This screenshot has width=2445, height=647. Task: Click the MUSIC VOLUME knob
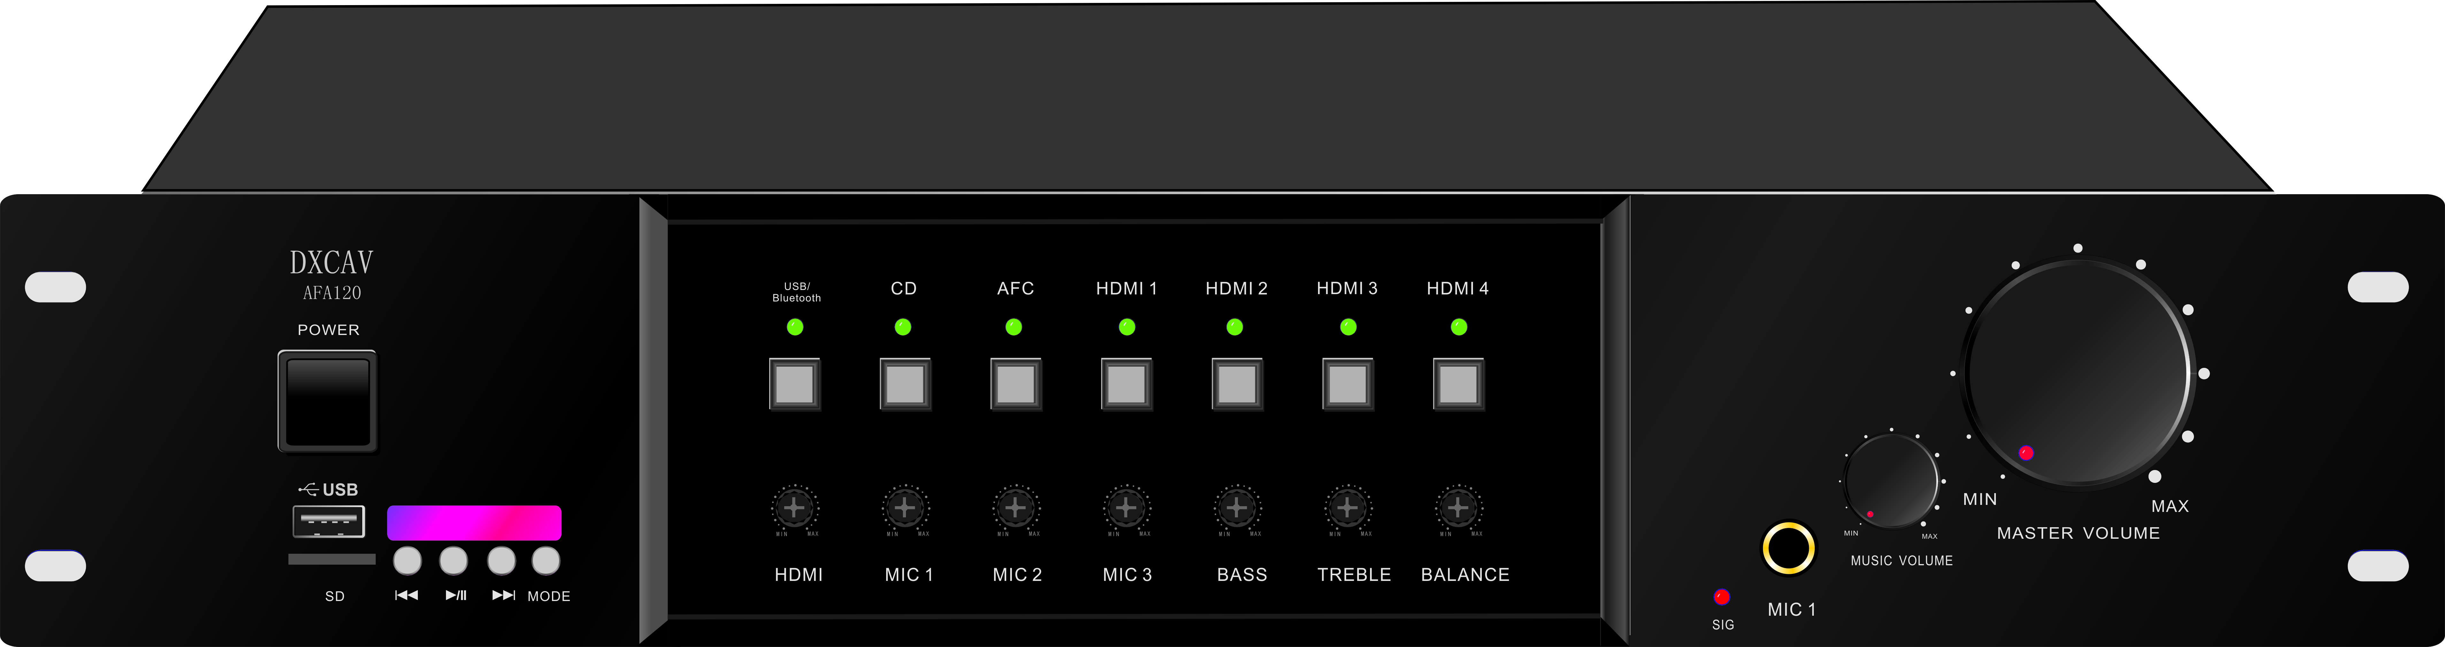(1891, 481)
